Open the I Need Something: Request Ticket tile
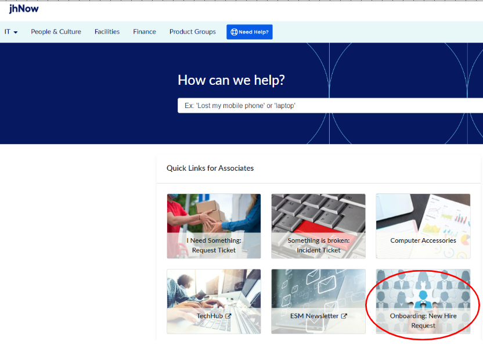Image resolution: width=483 pixels, height=363 pixels. point(214,245)
